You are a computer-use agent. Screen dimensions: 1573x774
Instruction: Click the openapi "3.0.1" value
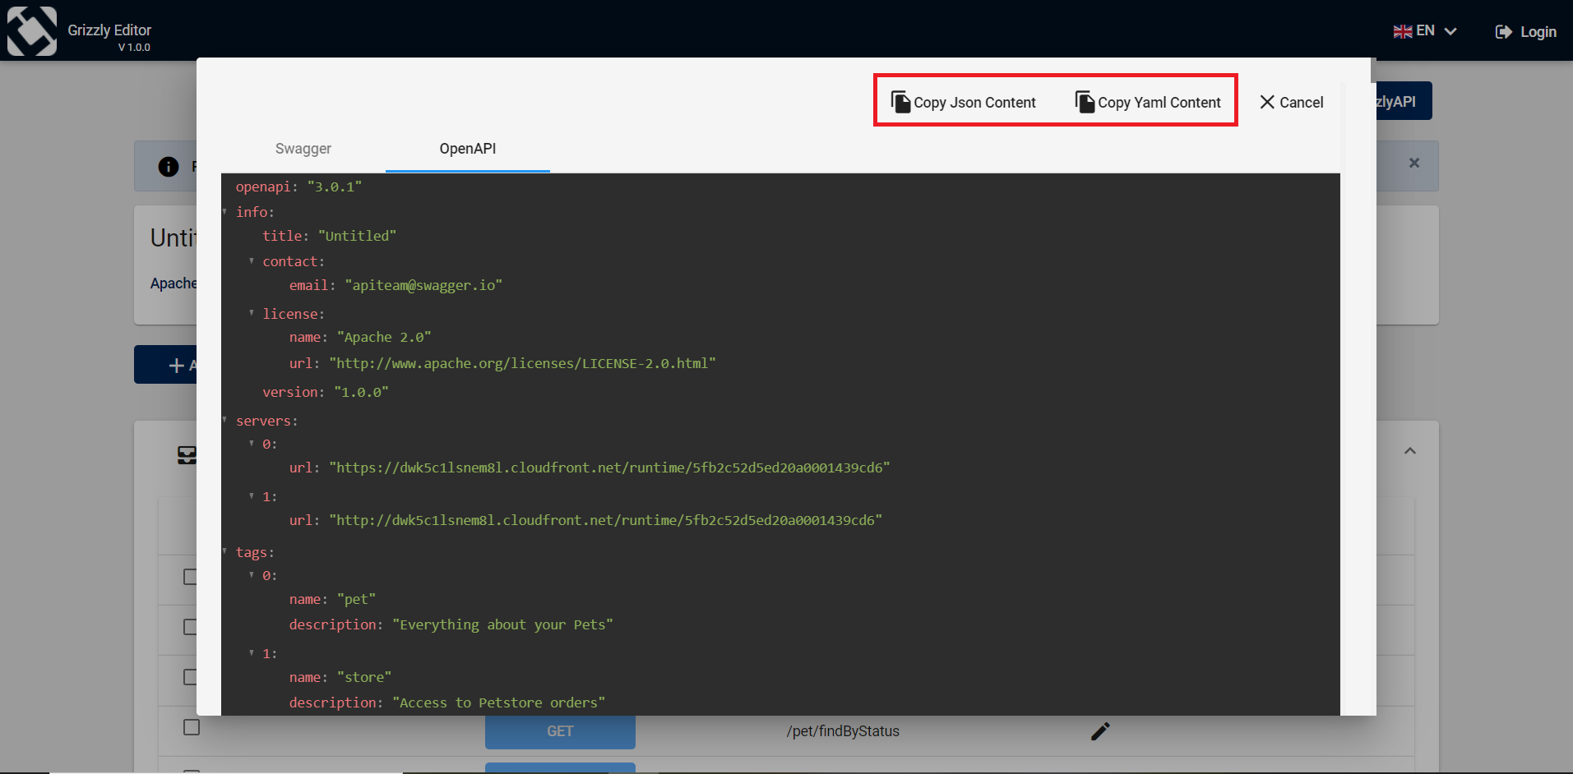point(335,187)
